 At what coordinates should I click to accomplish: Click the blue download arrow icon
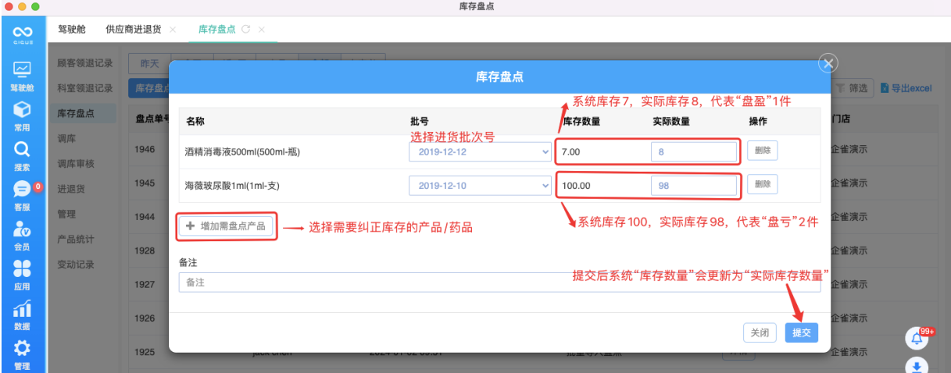pos(916,365)
